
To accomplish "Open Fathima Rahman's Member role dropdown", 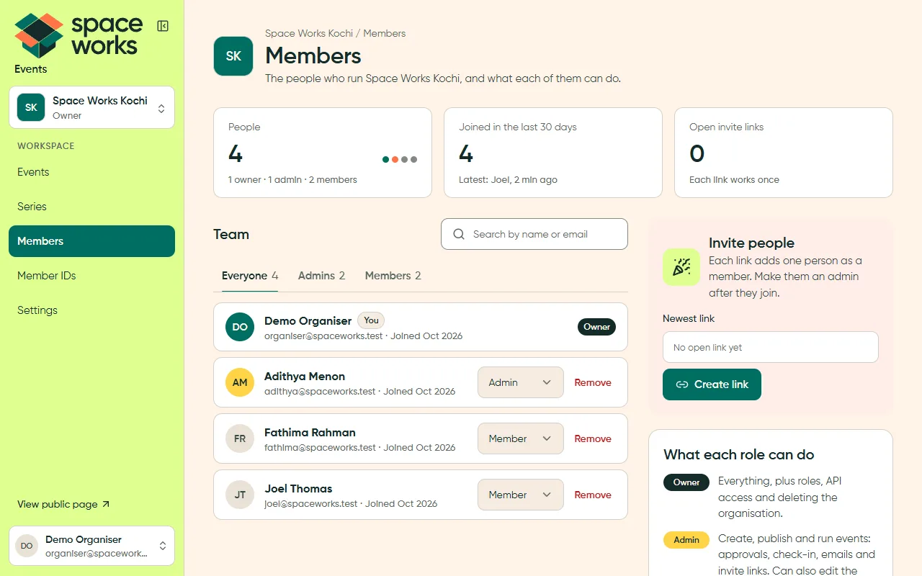I will 520,438.
